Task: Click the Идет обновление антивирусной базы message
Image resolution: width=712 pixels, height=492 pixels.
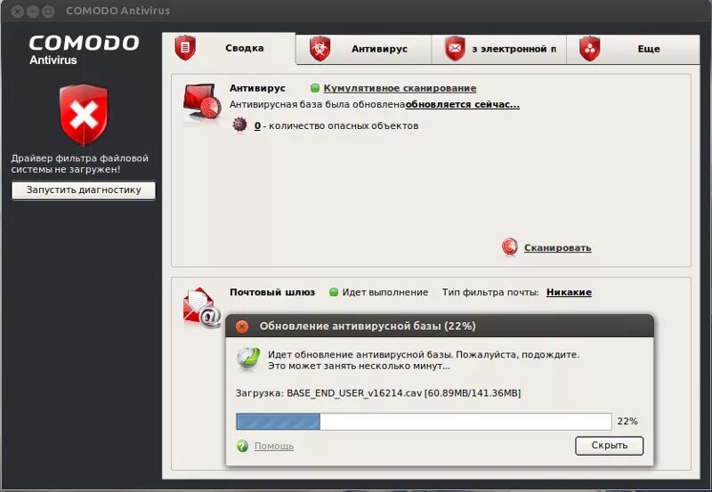Action: pos(424,360)
